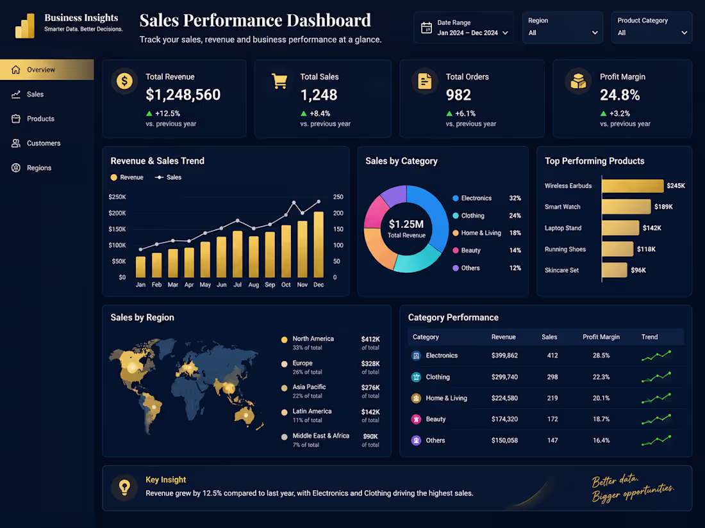Click the shopping cart icon on Total Sales
705x528 pixels.
pyautogui.click(x=279, y=81)
